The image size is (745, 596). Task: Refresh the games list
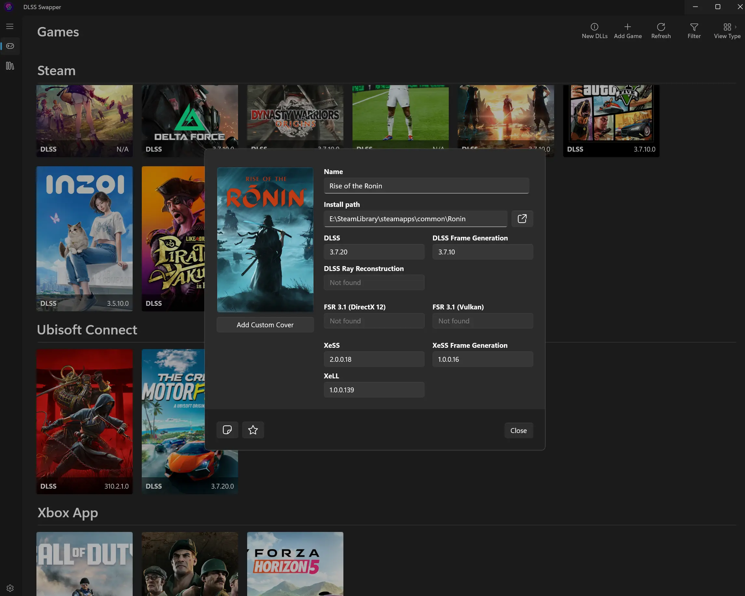tap(661, 31)
